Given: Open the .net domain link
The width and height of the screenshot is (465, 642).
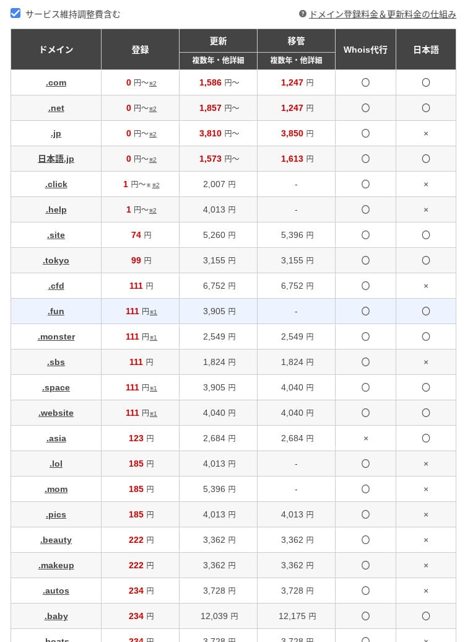Looking at the screenshot, I should pos(56,108).
